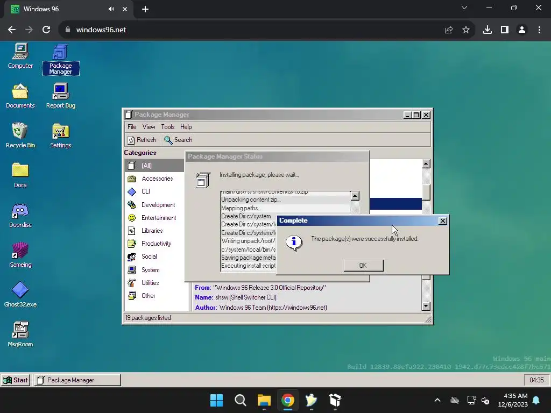551x413 pixels.
Task: Select the Utilities category
Action: (154, 283)
